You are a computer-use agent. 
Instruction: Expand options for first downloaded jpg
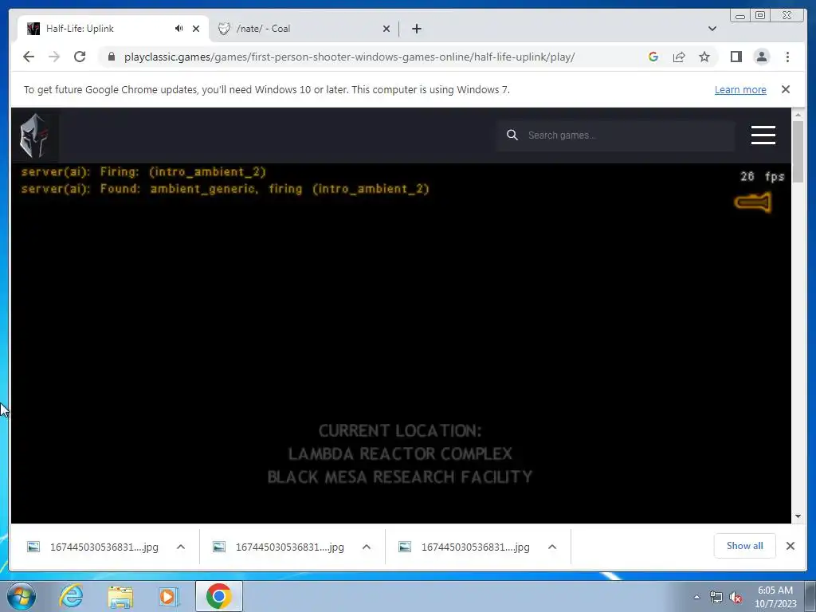(181, 547)
